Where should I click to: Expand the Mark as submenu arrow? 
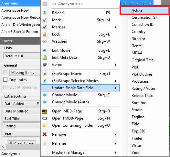click(x=116, y=27)
